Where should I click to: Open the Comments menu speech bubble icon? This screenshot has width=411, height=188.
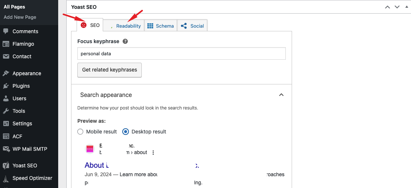(x=6, y=31)
